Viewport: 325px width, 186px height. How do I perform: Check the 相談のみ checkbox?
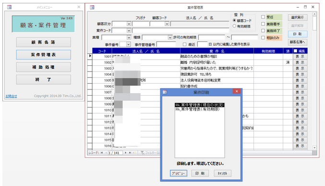coord(263,37)
